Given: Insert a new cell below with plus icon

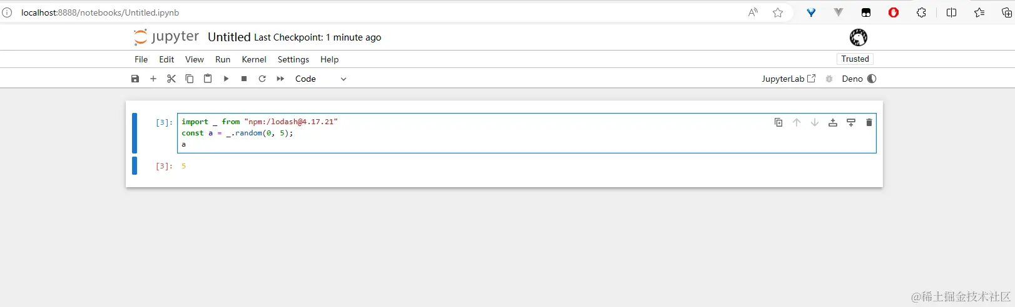Looking at the screenshot, I should pyautogui.click(x=153, y=79).
